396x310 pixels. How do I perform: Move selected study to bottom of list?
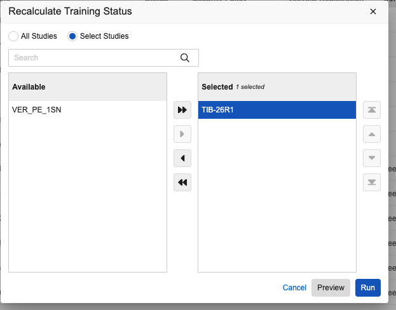(x=371, y=182)
